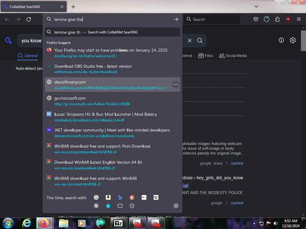Select the General search tab
This screenshot has height=229, width=306.
[x=28, y=56]
